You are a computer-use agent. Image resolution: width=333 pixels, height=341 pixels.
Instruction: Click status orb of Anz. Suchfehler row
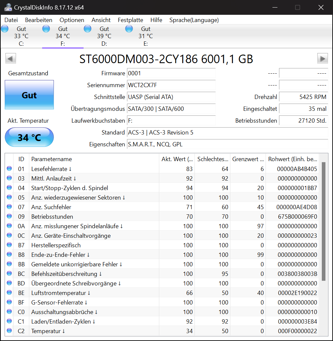(9, 207)
